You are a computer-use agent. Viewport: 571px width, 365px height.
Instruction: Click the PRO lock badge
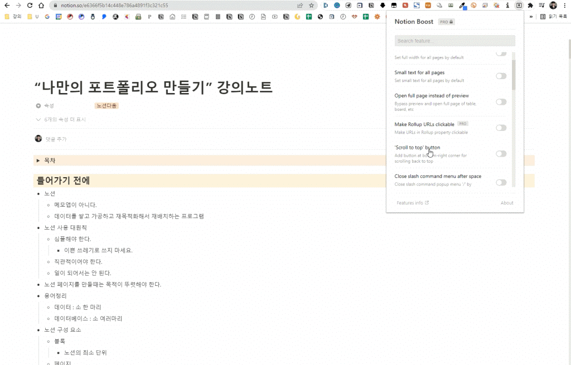tap(446, 22)
